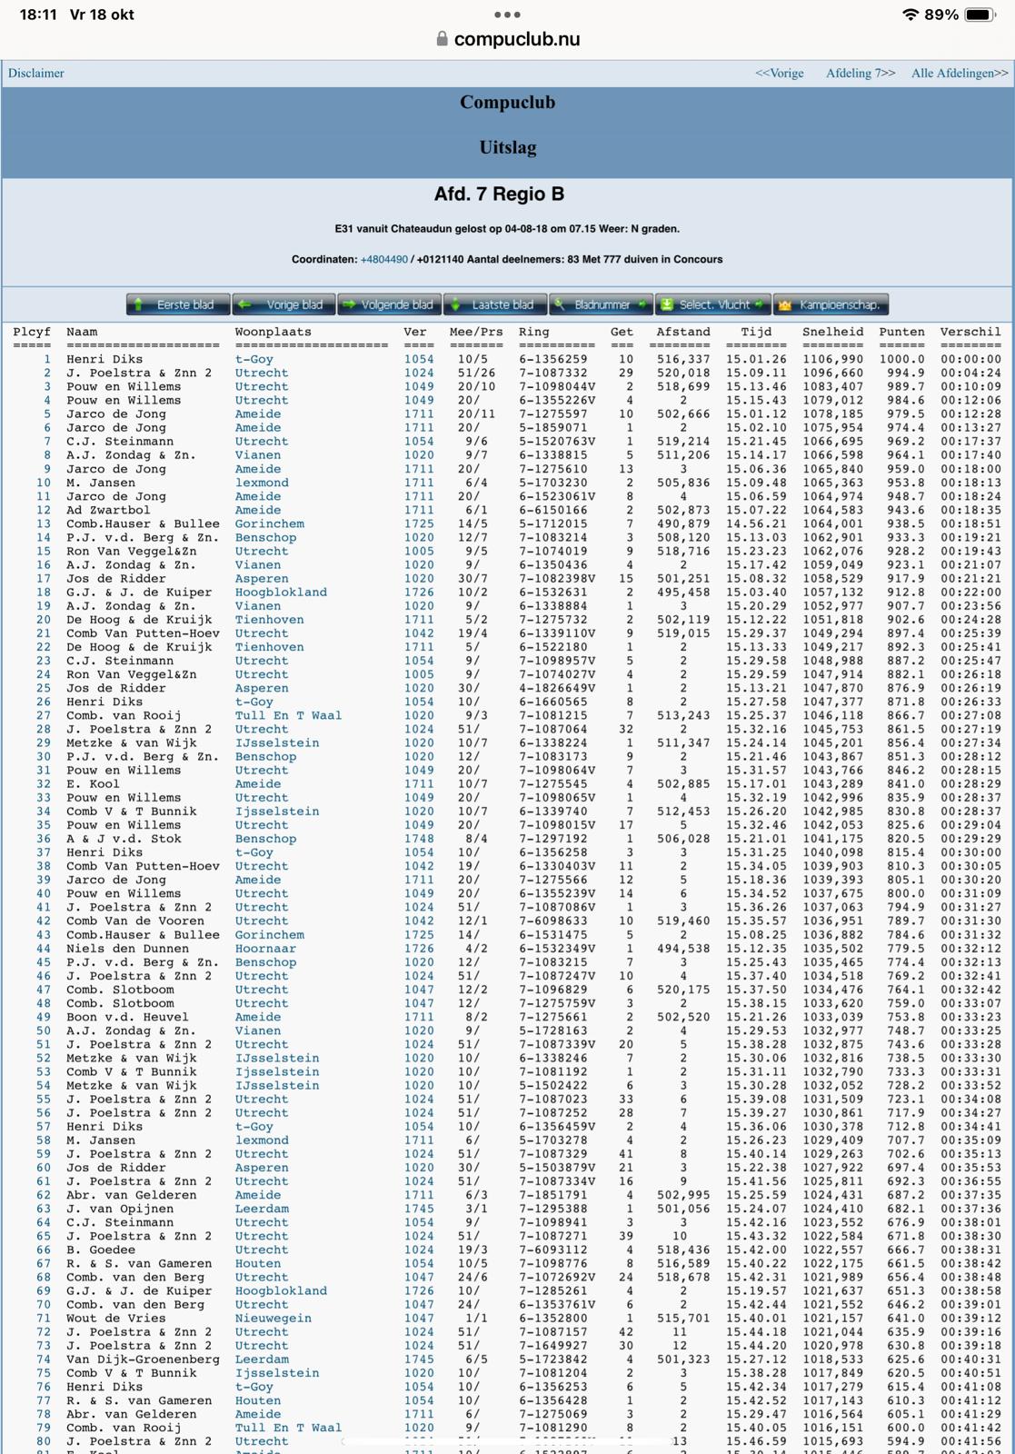
Task: Click club number 1725 for Comb.Hauser row 13
Action: pos(419,523)
